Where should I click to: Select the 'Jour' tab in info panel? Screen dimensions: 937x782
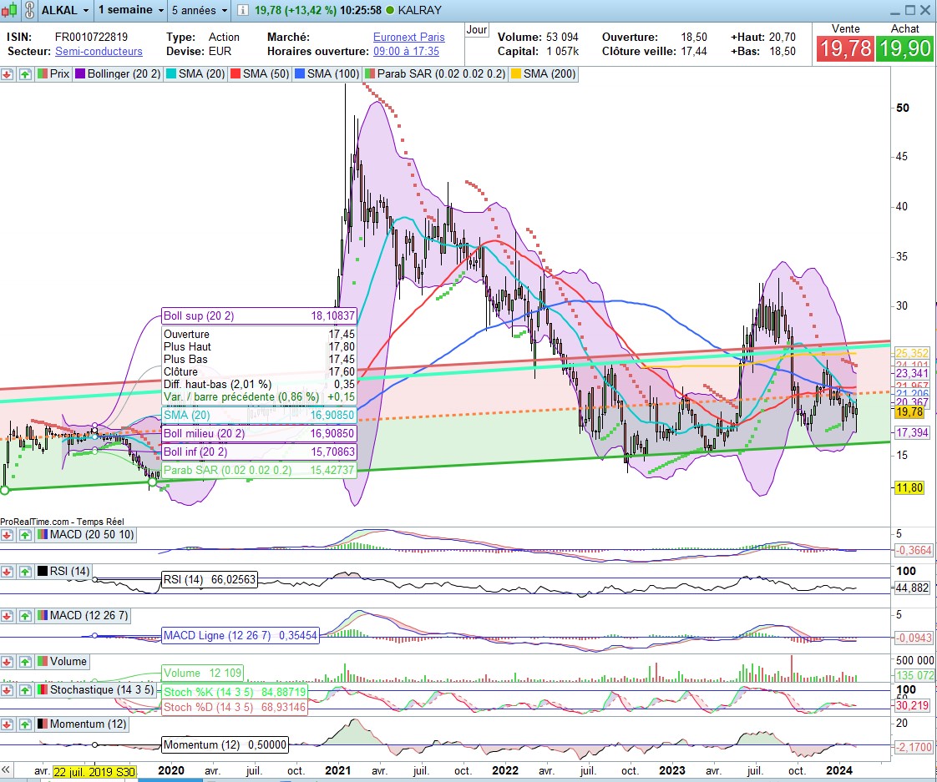(477, 30)
